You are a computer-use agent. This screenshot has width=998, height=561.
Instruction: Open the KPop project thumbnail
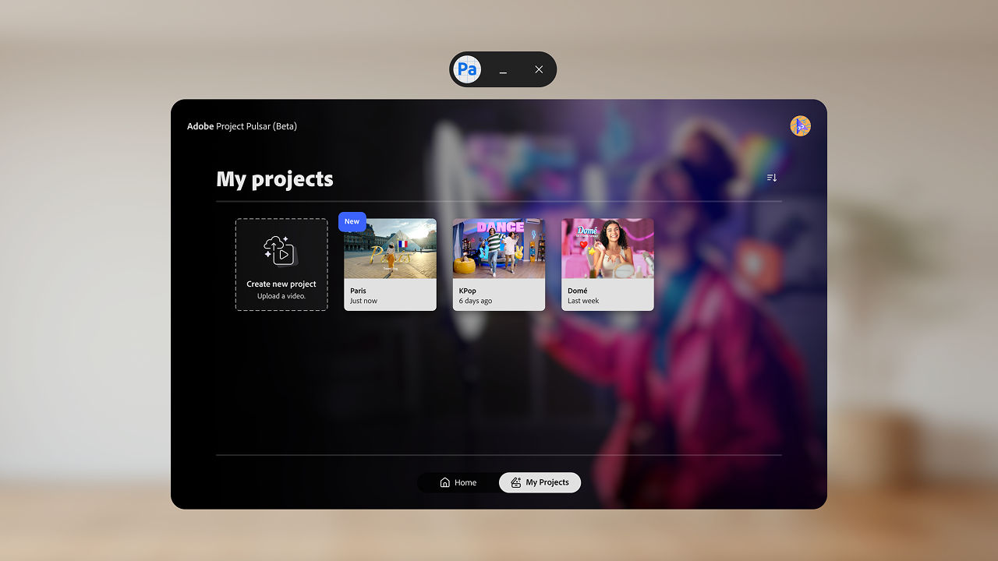click(x=499, y=249)
